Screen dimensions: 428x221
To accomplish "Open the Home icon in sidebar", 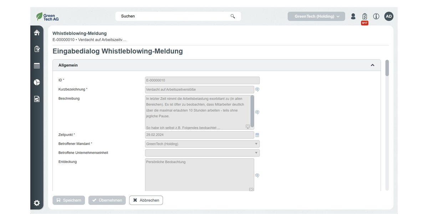I will click(x=37, y=33).
